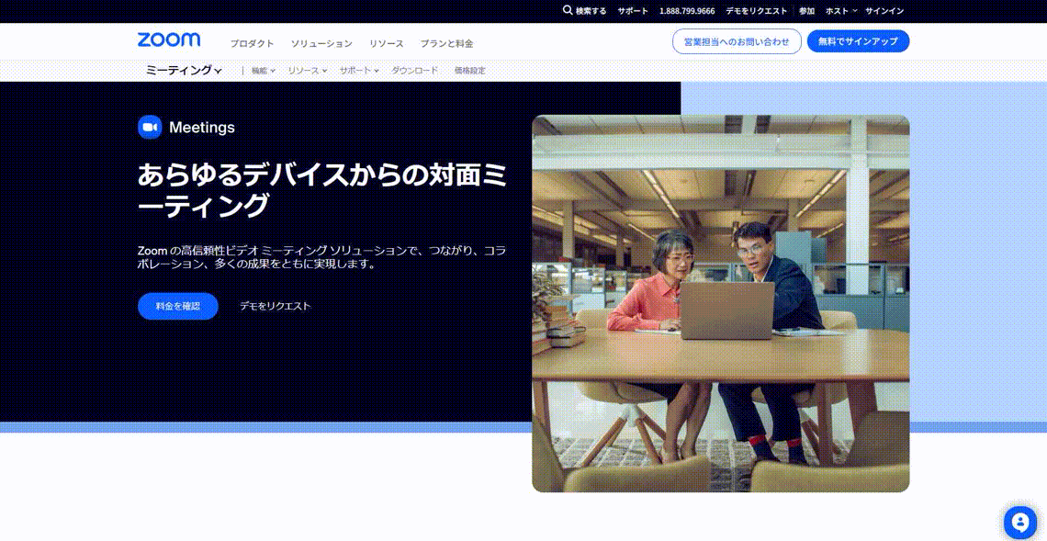
Task: Open the プロダクト menu
Action: point(252,43)
